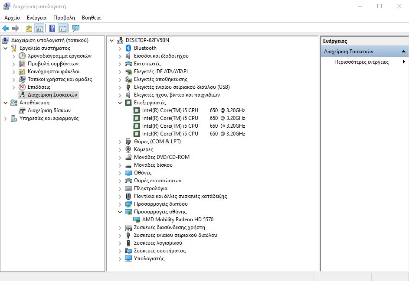
Task: Select Ελεγκτές ήχου, βίντεο και παιχνιδιών
Action: (177, 95)
